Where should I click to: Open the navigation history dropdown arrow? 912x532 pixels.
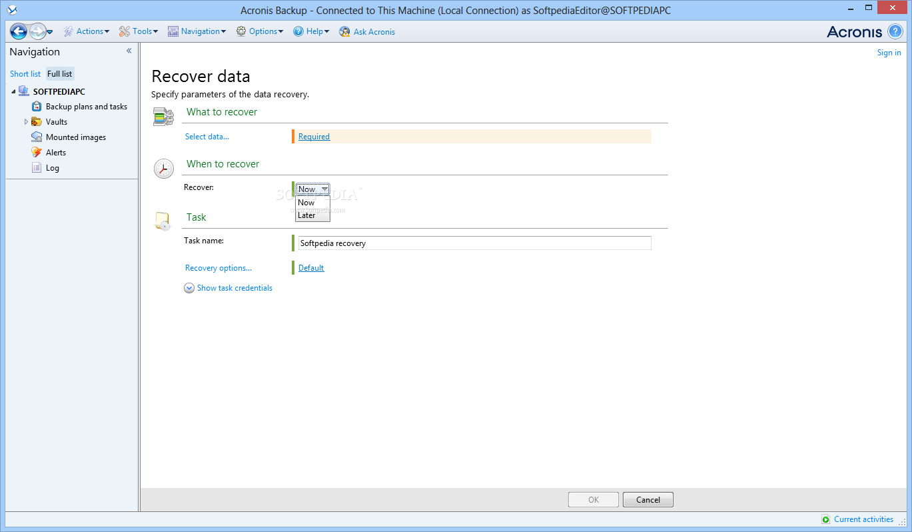coord(50,32)
